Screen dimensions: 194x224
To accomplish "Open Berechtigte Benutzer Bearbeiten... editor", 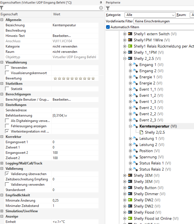I will 62,100.
